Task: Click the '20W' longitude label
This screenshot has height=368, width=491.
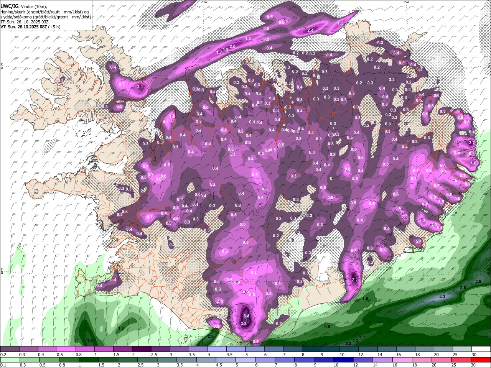Action: 204,2
